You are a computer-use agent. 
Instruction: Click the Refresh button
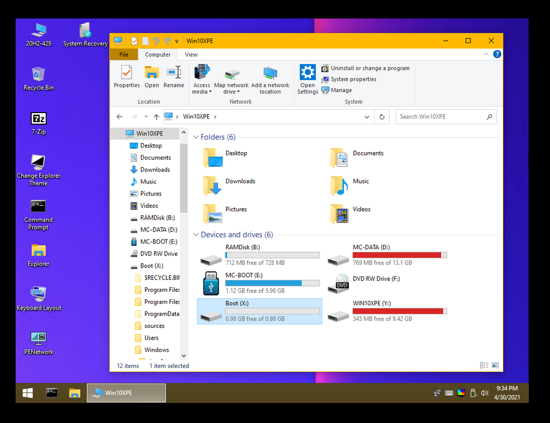pyautogui.click(x=382, y=117)
